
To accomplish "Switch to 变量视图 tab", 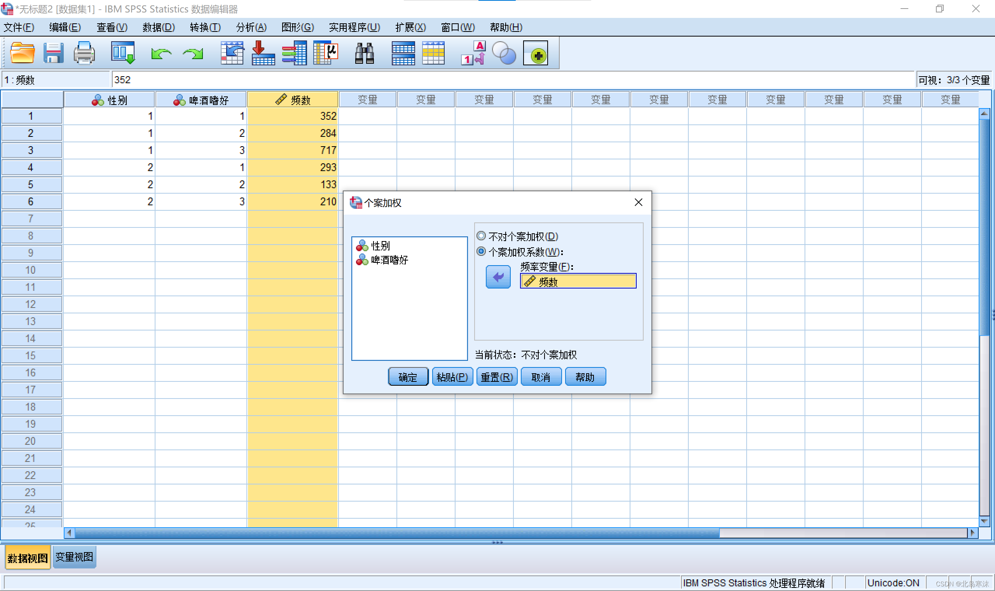I will [x=74, y=557].
